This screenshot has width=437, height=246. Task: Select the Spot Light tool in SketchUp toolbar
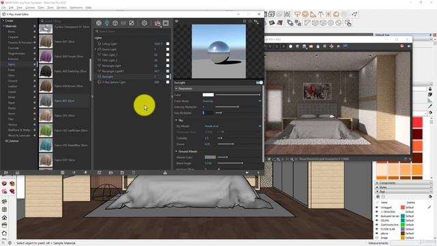pyautogui.click(x=313, y=14)
